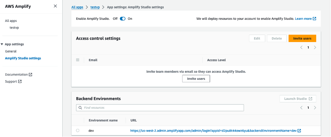
Task: Open the external link icon beside Documentation
Action: (30, 75)
